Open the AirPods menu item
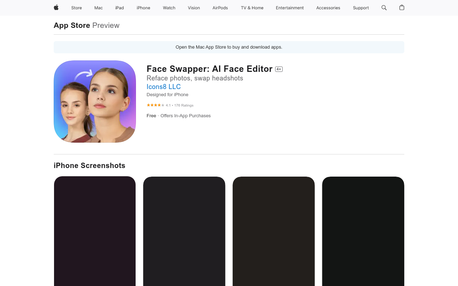458x286 pixels. 220,8
